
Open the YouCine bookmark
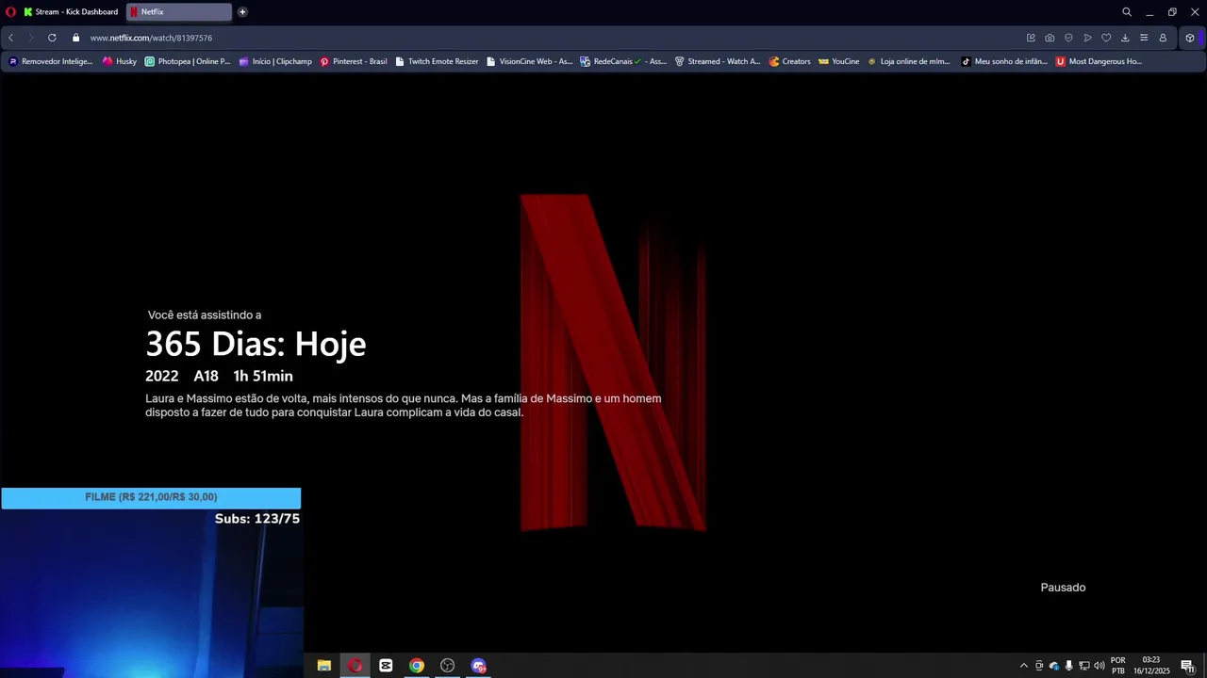point(839,61)
